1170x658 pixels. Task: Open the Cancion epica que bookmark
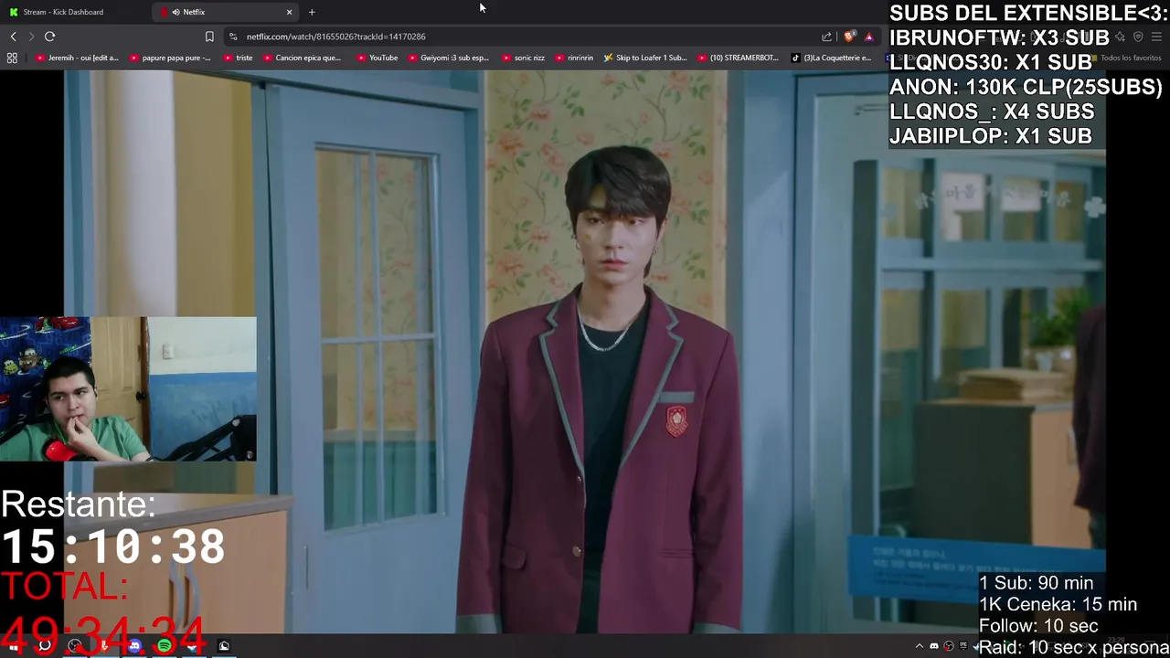click(x=301, y=58)
